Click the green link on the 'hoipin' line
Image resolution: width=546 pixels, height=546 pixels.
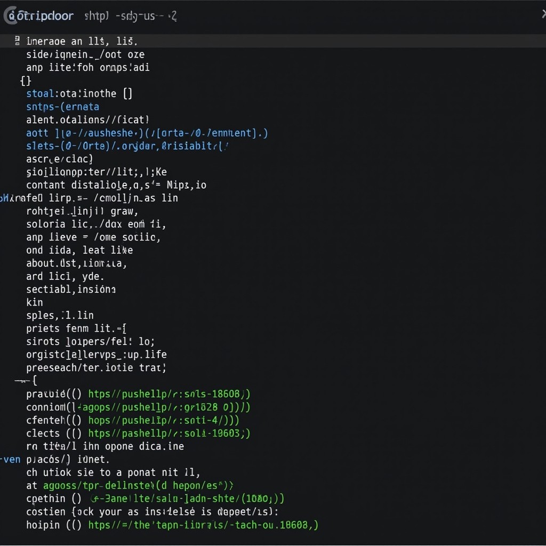pos(203,525)
